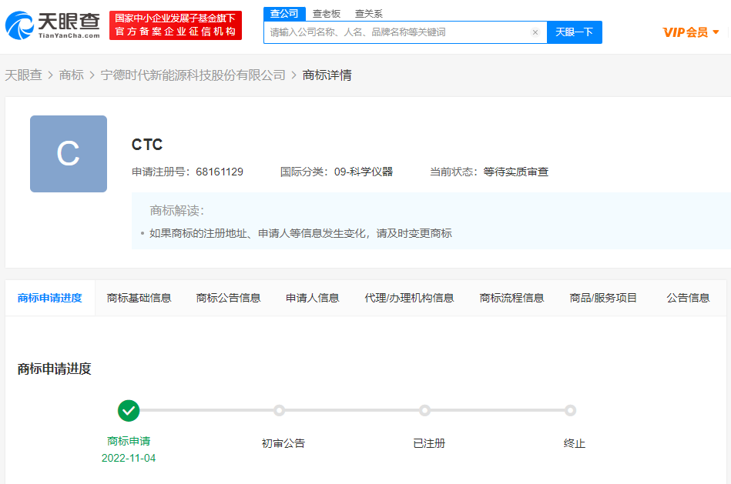Click the TianYanCha logo
Image resolution: width=731 pixels, height=484 pixels.
tap(52, 25)
